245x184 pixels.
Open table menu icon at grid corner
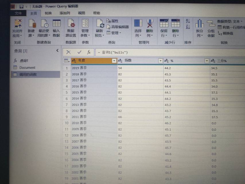pos(67,61)
